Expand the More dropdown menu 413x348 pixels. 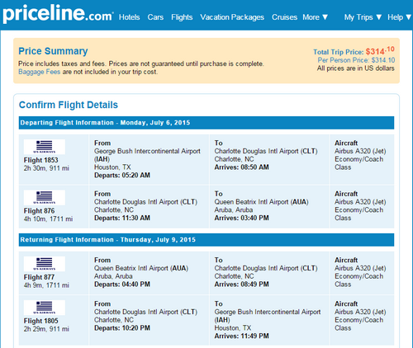point(316,17)
